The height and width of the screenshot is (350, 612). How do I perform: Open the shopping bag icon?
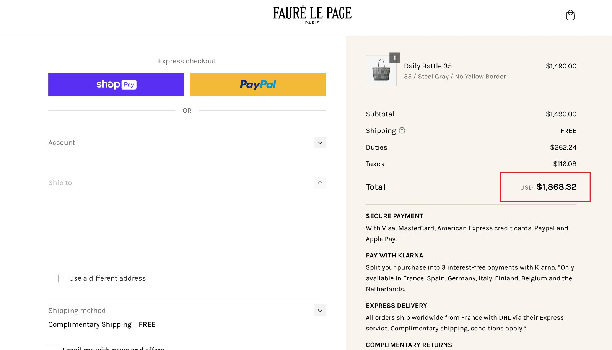point(570,15)
